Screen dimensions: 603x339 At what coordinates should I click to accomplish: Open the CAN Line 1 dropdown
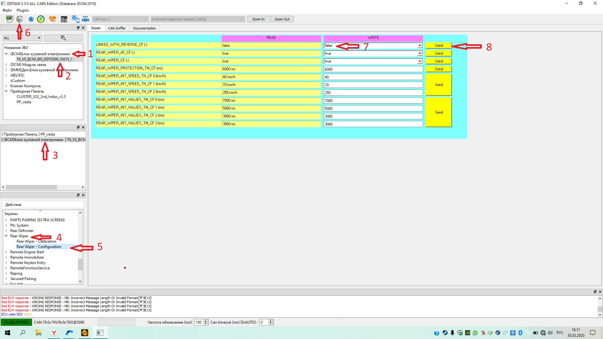(x=120, y=19)
